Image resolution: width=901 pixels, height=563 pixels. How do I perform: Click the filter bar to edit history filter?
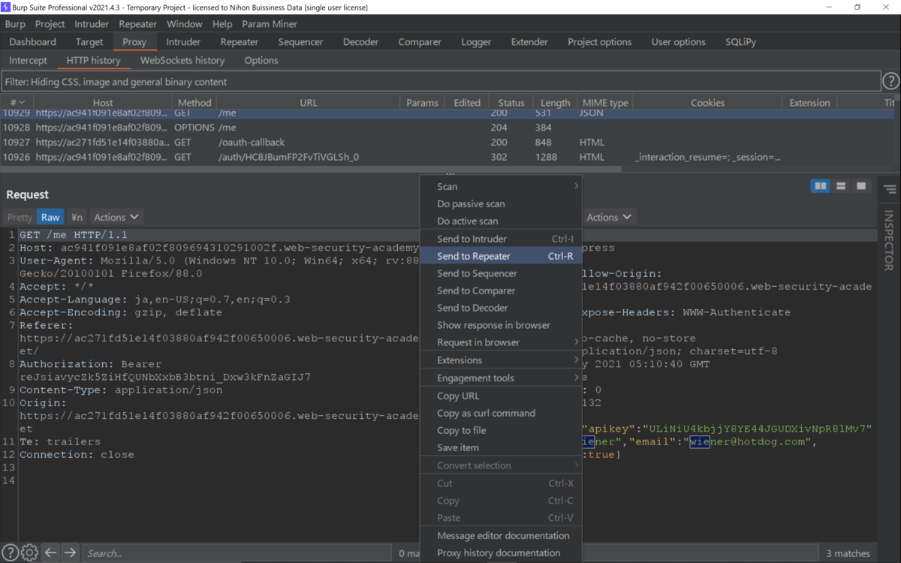click(441, 81)
